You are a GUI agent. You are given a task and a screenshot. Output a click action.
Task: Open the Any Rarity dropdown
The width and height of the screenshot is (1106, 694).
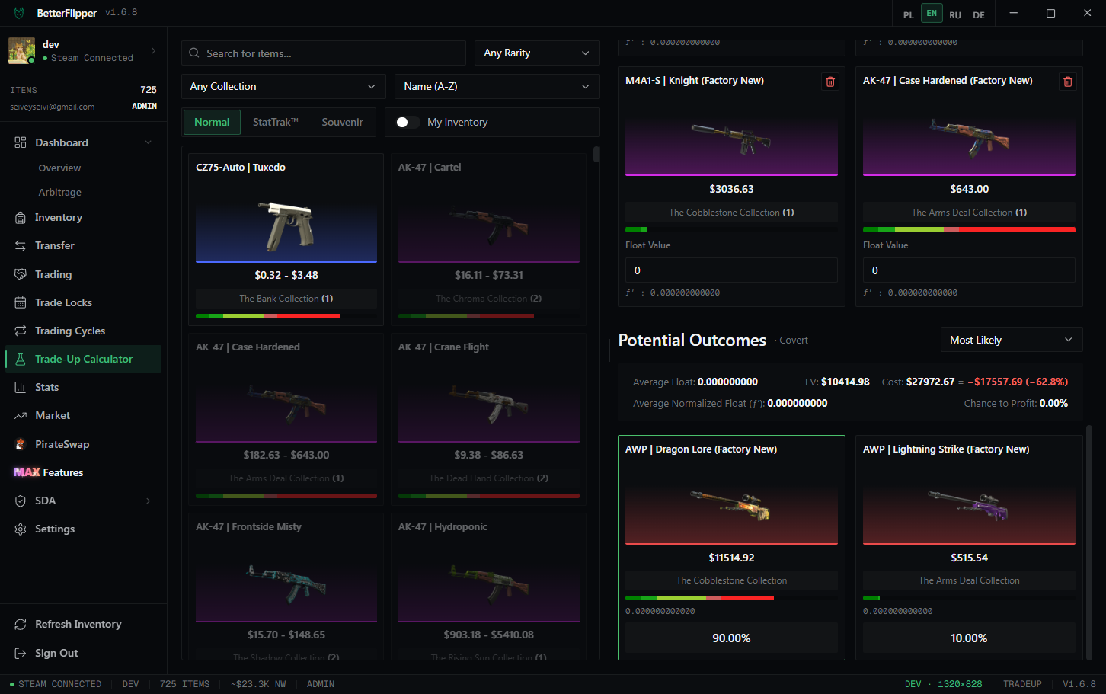(x=537, y=53)
